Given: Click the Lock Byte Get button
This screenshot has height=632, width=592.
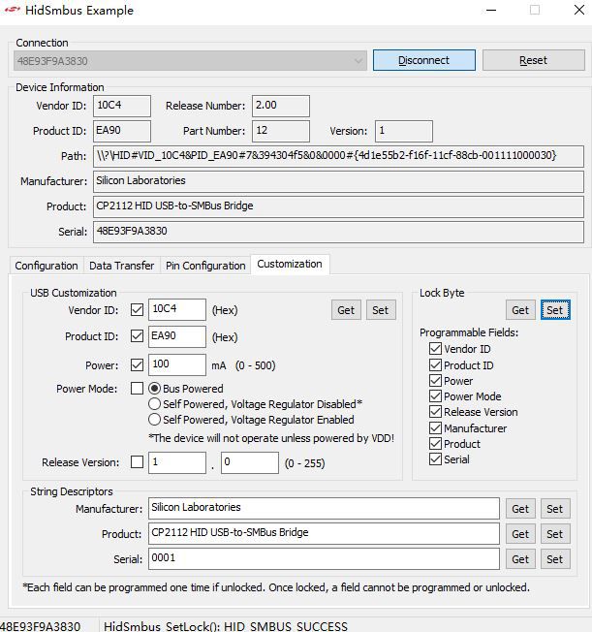Looking at the screenshot, I should pyautogui.click(x=520, y=310).
